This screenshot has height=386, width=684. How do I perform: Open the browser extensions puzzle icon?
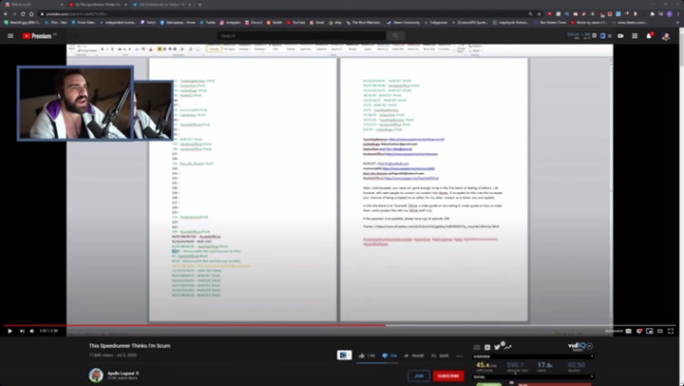click(x=652, y=14)
